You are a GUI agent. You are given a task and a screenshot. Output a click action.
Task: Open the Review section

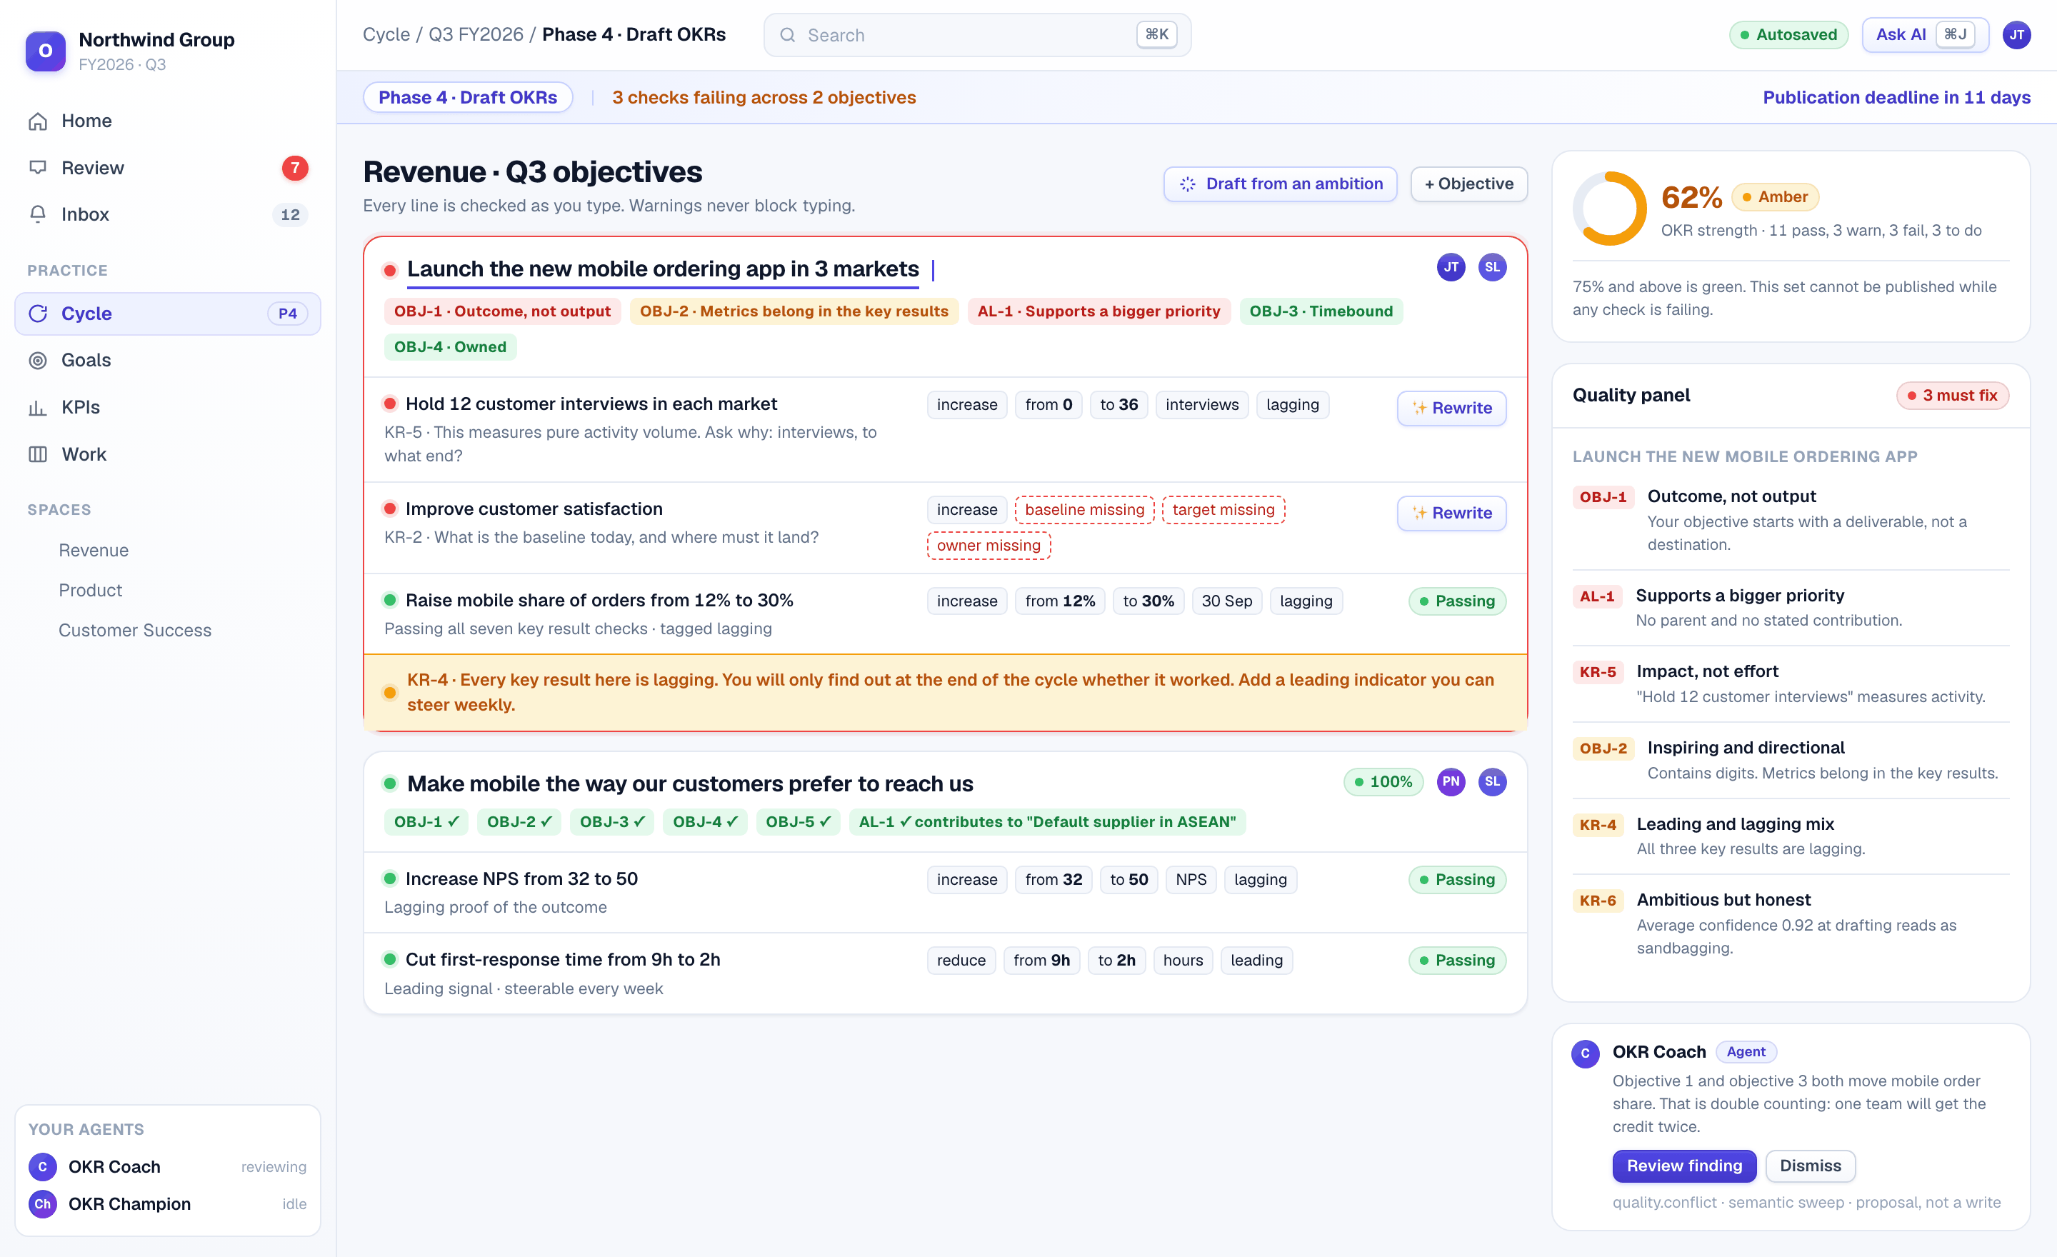pyautogui.click(x=167, y=168)
